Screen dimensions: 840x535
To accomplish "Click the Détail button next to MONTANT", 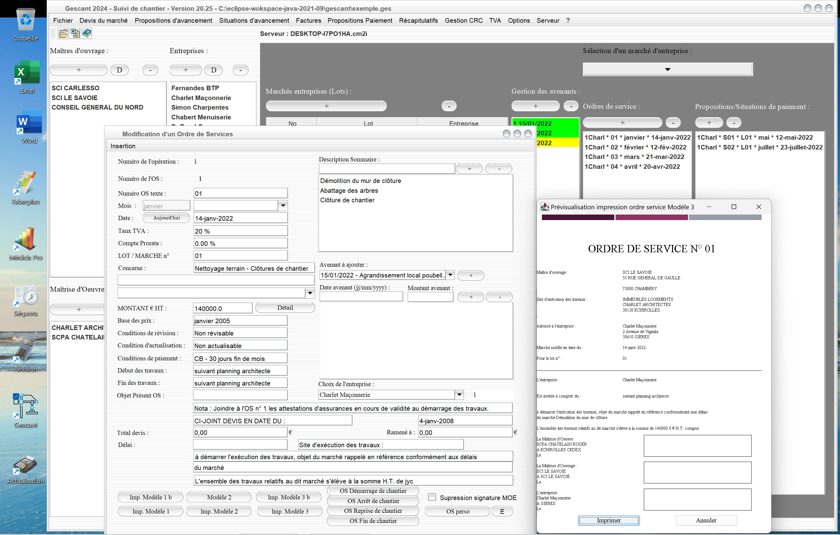I will tap(285, 308).
